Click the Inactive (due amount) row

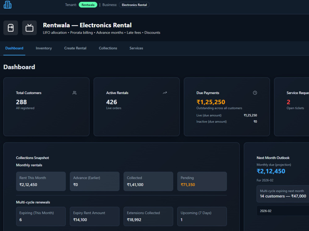[226, 122]
